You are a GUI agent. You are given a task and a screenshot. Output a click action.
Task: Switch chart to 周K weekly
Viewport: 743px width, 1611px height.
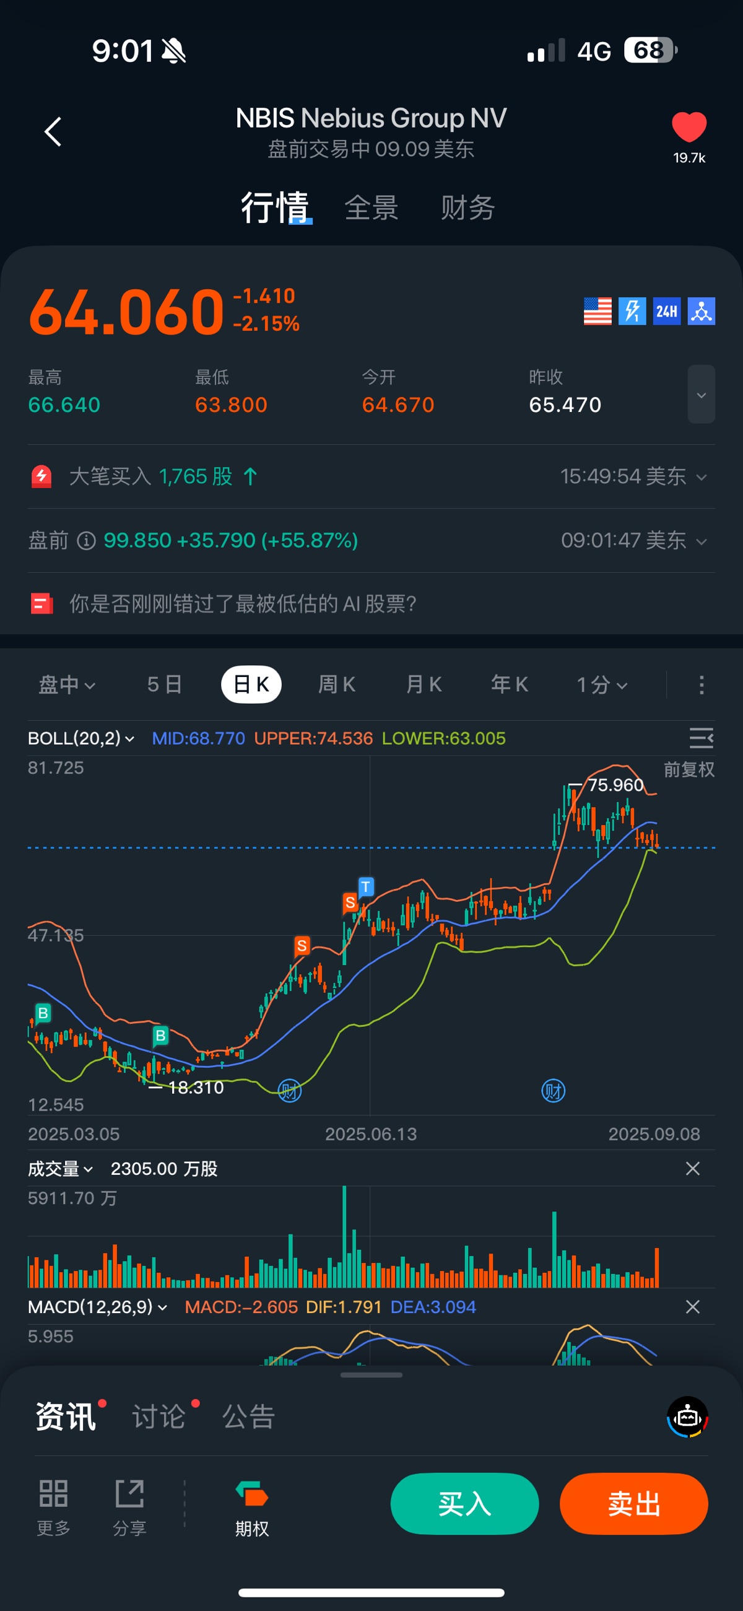tap(336, 684)
